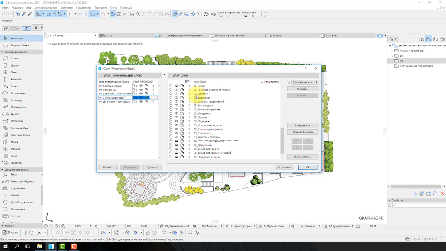Viewport: 446px width, 251px height.
Task: Open the Конструирование menu
Action: (x=45, y=7)
